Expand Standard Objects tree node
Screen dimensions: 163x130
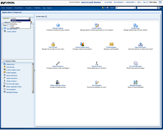pyautogui.click(x=3, y=29)
